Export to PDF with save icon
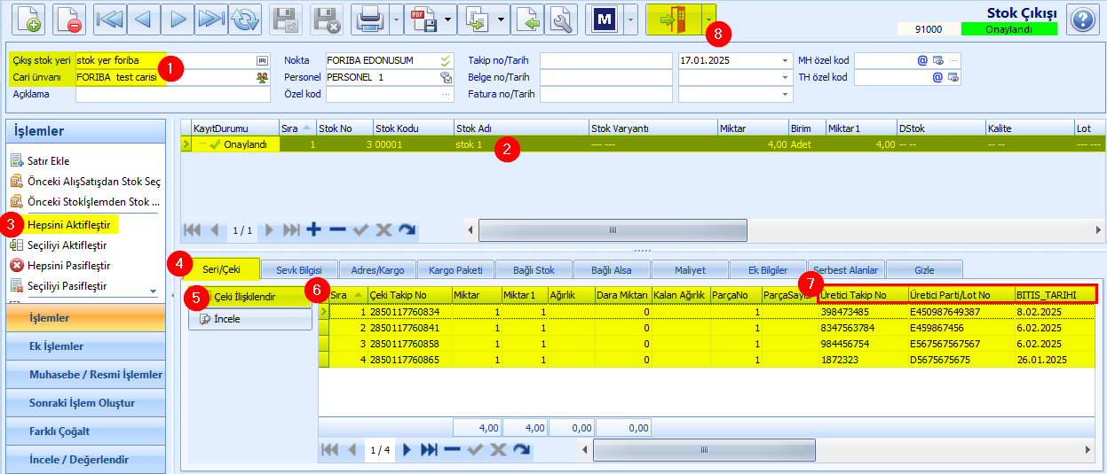 423,19
